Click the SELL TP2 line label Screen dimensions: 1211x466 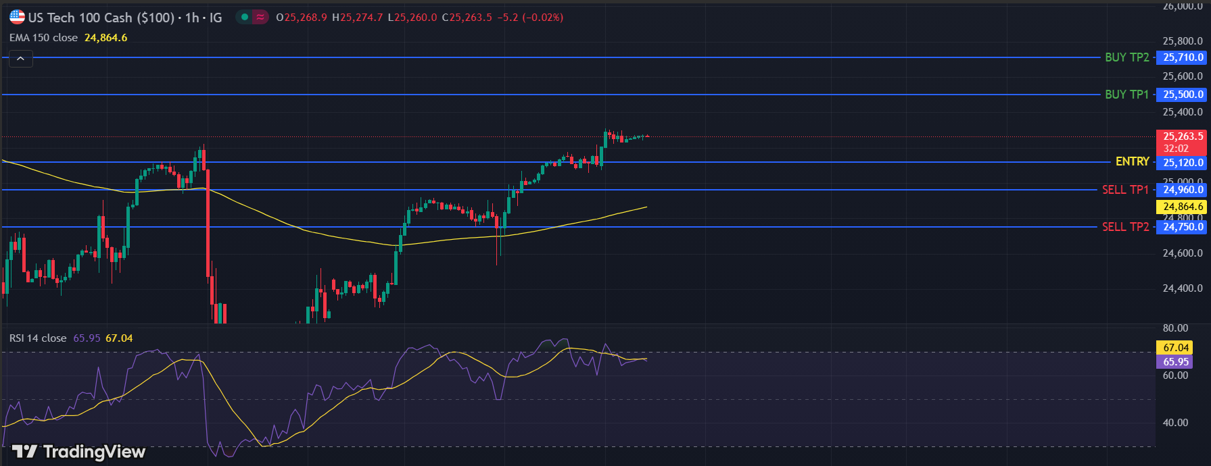1125,227
